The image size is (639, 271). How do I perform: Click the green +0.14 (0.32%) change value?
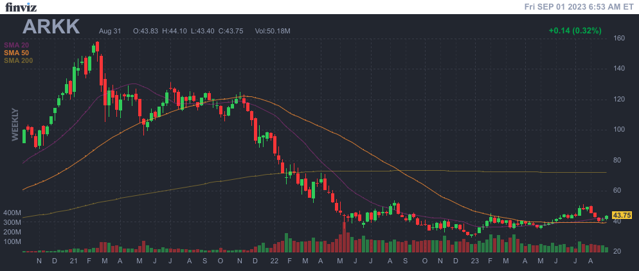click(574, 31)
